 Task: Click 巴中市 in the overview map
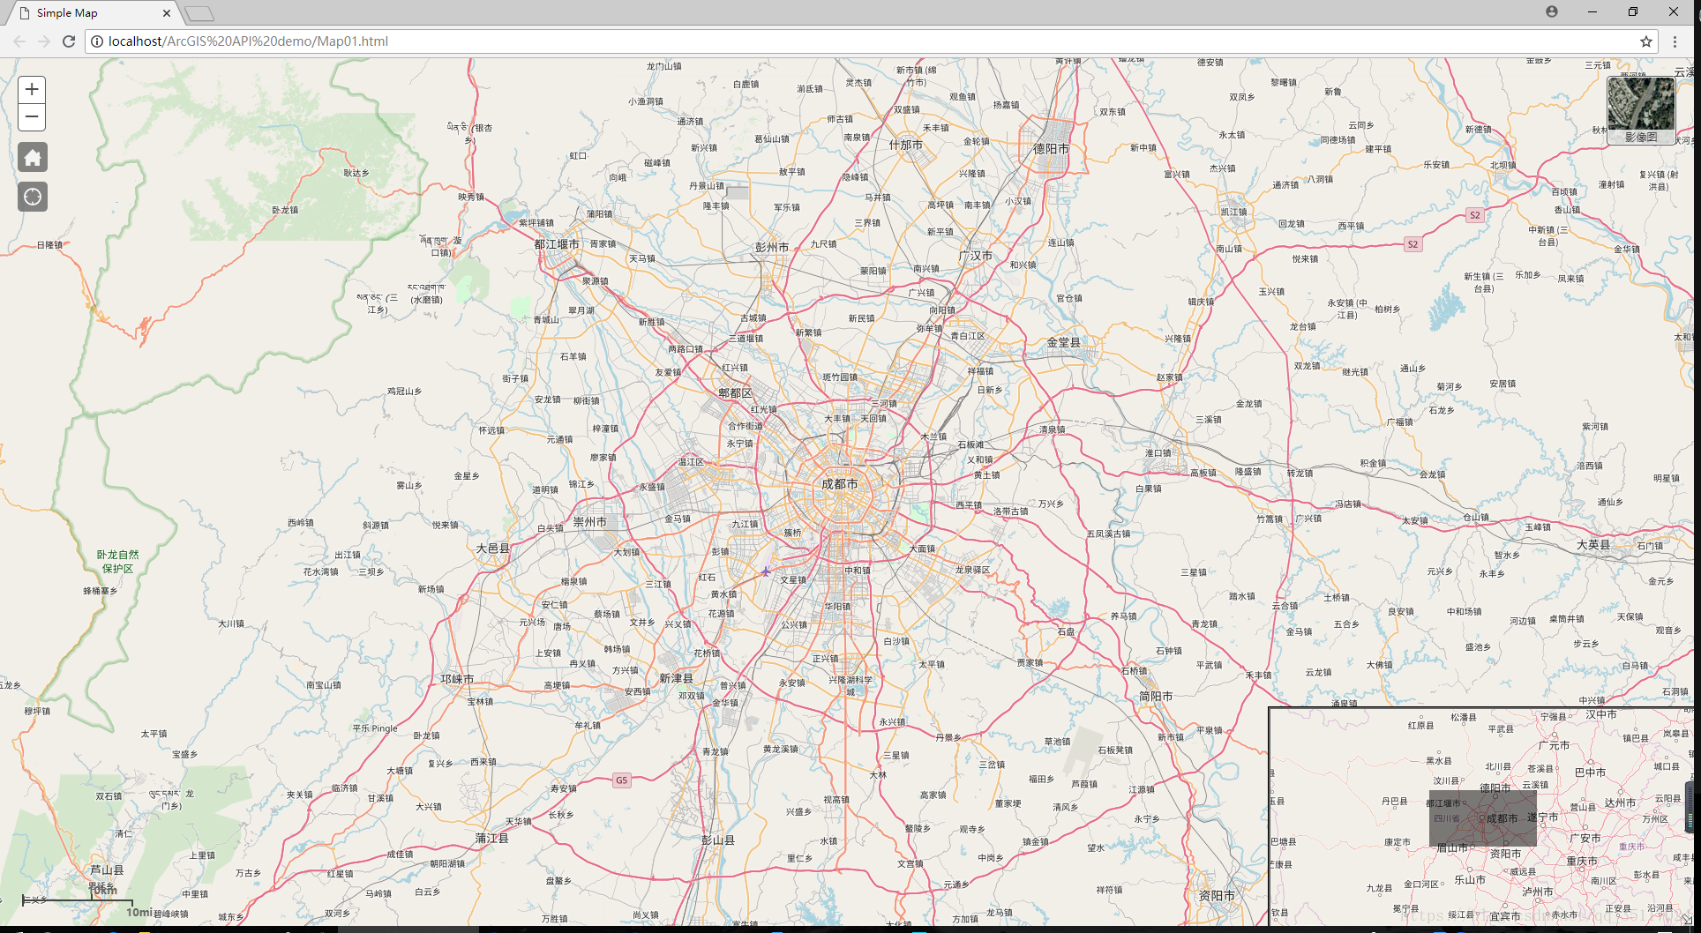[1590, 772]
